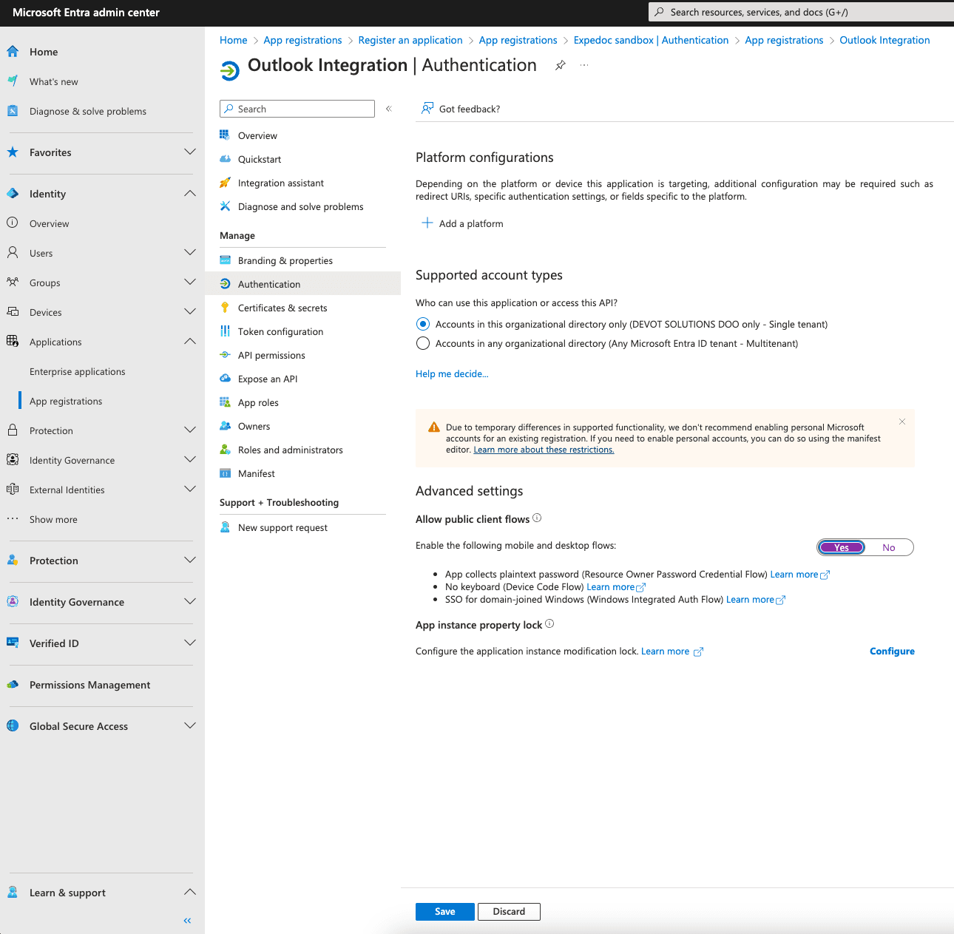Click the Owners people icon
954x934 pixels.
(x=225, y=426)
